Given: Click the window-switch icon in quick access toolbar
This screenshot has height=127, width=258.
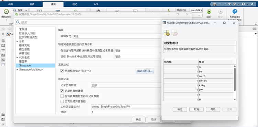Looking at the screenshot, I should 235,4.
